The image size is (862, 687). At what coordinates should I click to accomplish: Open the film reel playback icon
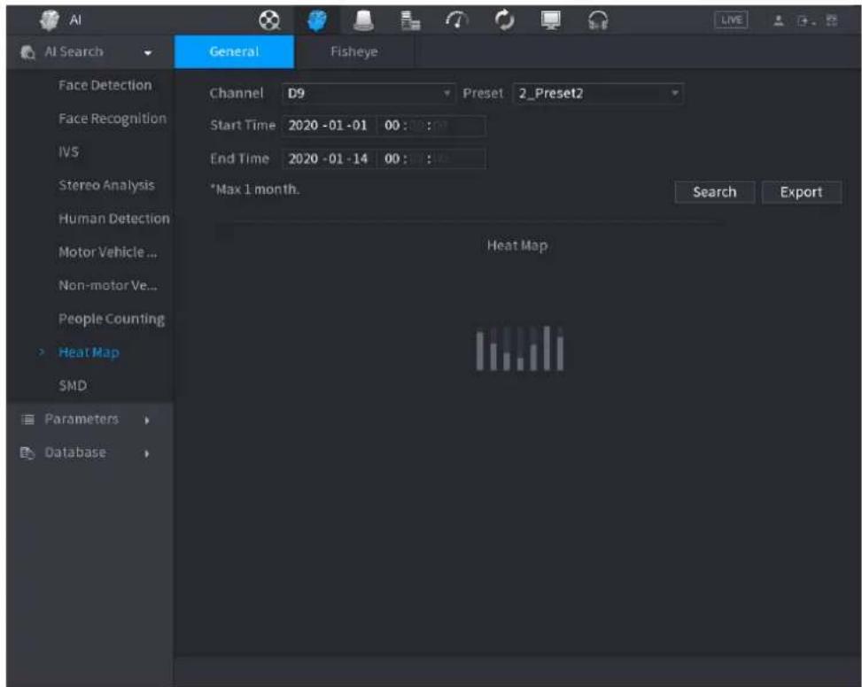[269, 21]
